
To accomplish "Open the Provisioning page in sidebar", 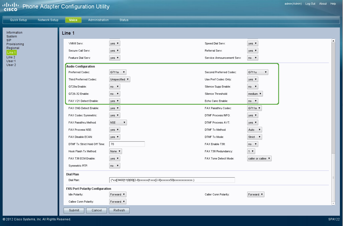I will 15,44.
